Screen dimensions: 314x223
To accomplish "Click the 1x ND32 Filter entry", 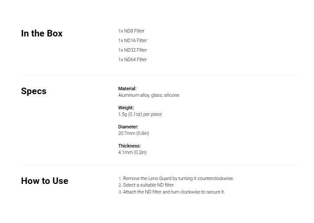I will click(132, 50).
